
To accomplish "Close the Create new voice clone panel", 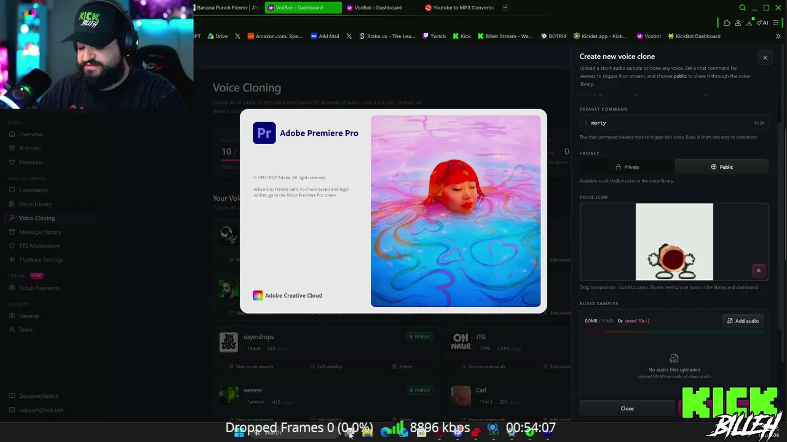I will (765, 58).
